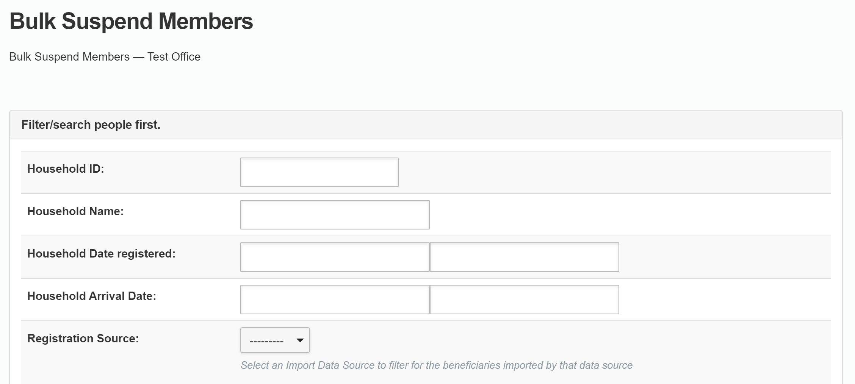Screen dimensions: 855x384
Task: Click the 'Household ID:' label
Action: (x=66, y=169)
